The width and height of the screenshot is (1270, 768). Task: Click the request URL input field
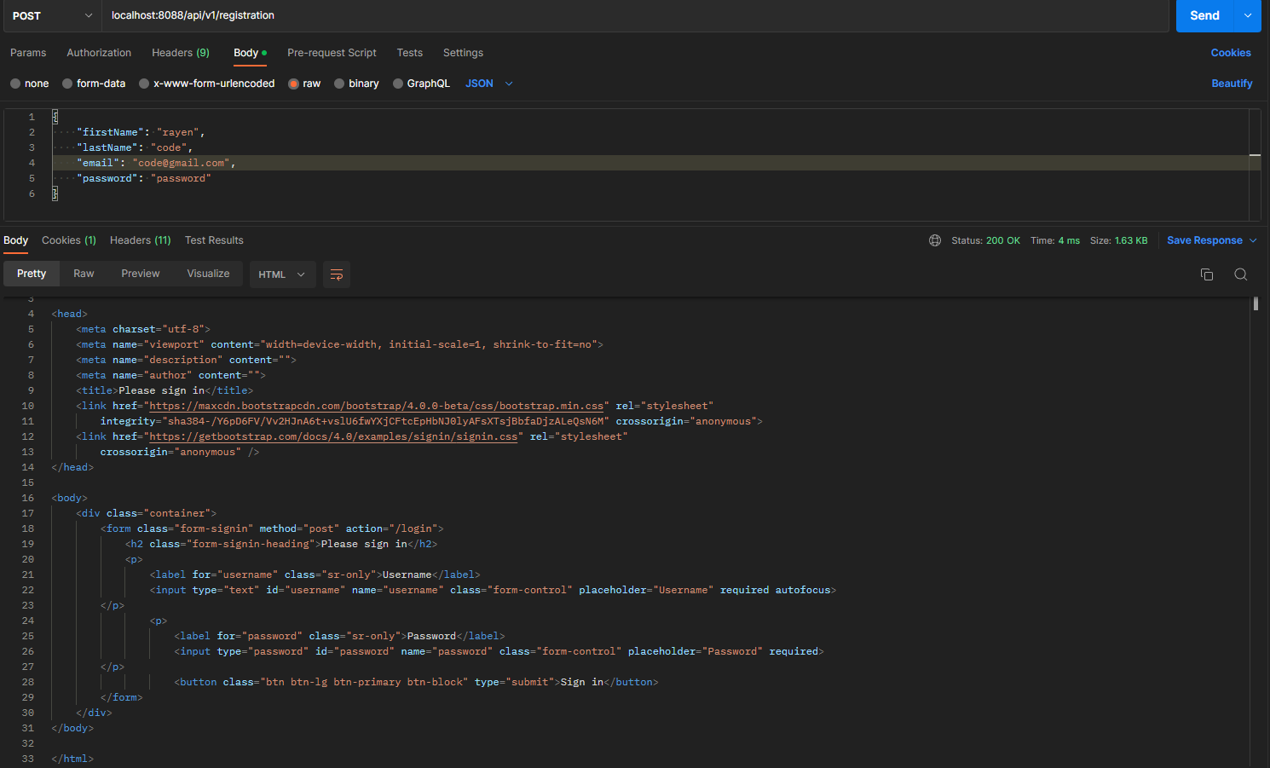point(635,15)
